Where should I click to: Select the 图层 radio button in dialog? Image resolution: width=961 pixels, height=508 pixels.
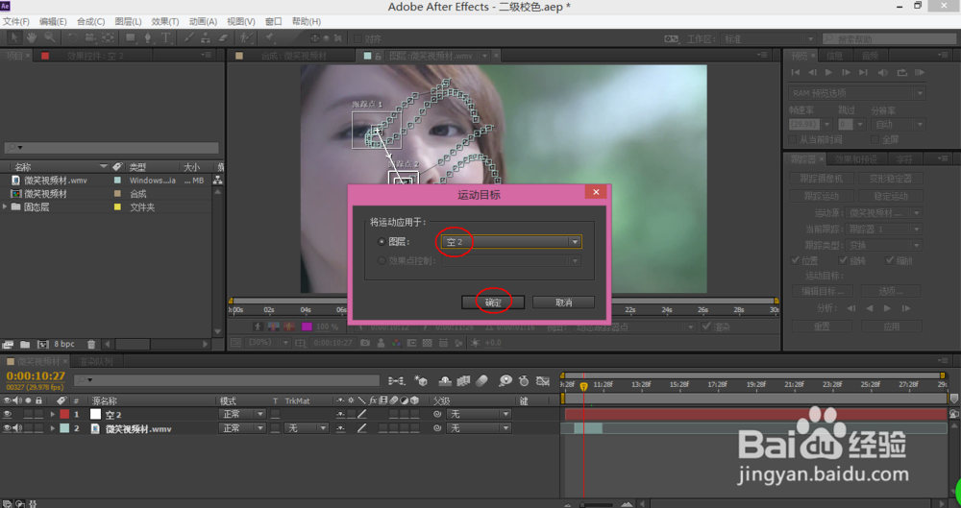click(x=382, y=242)
